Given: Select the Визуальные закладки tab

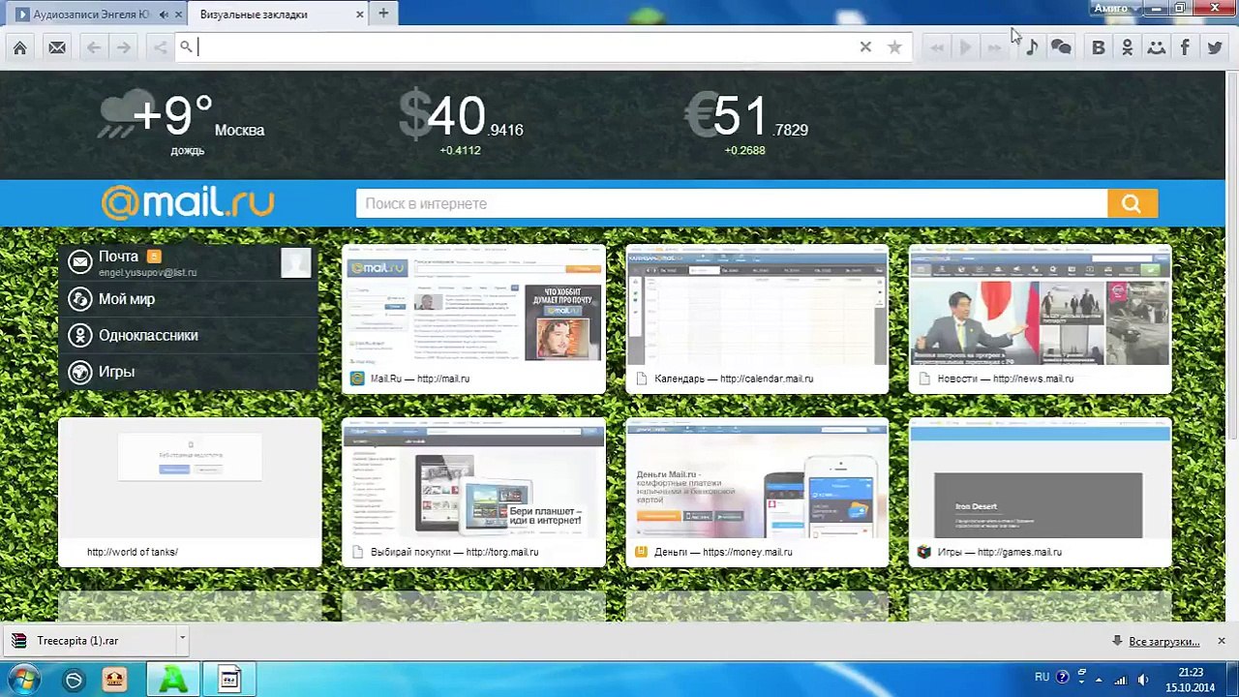Looking at the screenshot, I should pos(279,15).
